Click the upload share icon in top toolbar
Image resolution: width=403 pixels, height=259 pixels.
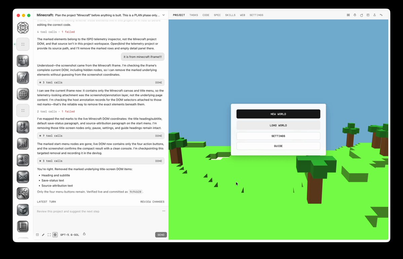coord(374,15)
